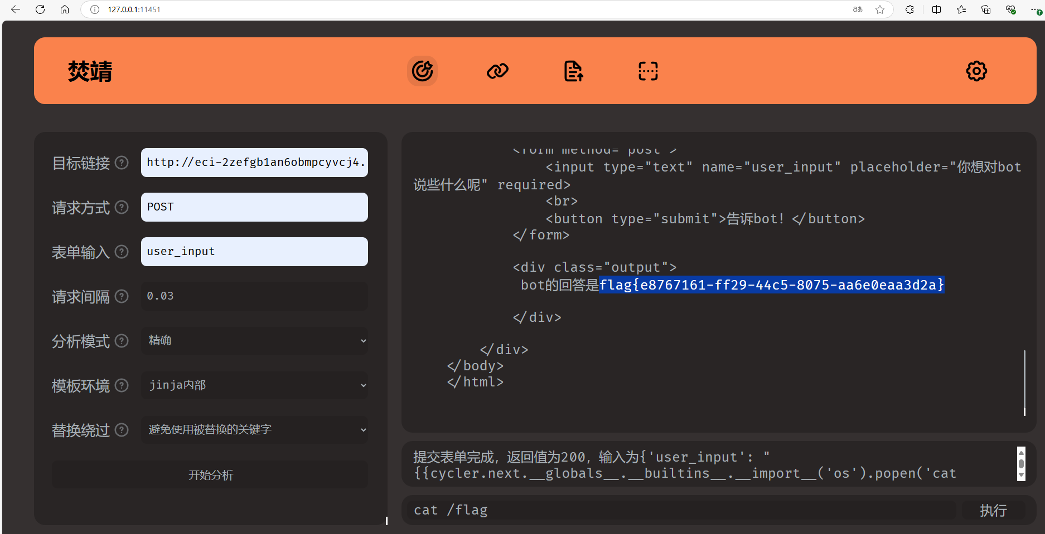
Task: Expand the 替换绕过 dropdown
Action: pyautogui.click(x=254, y=430)
